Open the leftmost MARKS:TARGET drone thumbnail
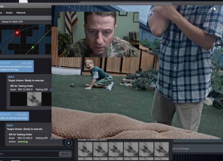The image size is (223, 161). (x=85, y=149)
